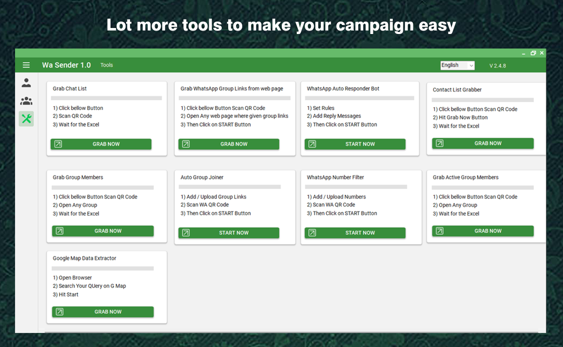Click GRAB NOW under Contact List Grabber
The width and height of the screenshot is (563, 347).
click(483, 143)
